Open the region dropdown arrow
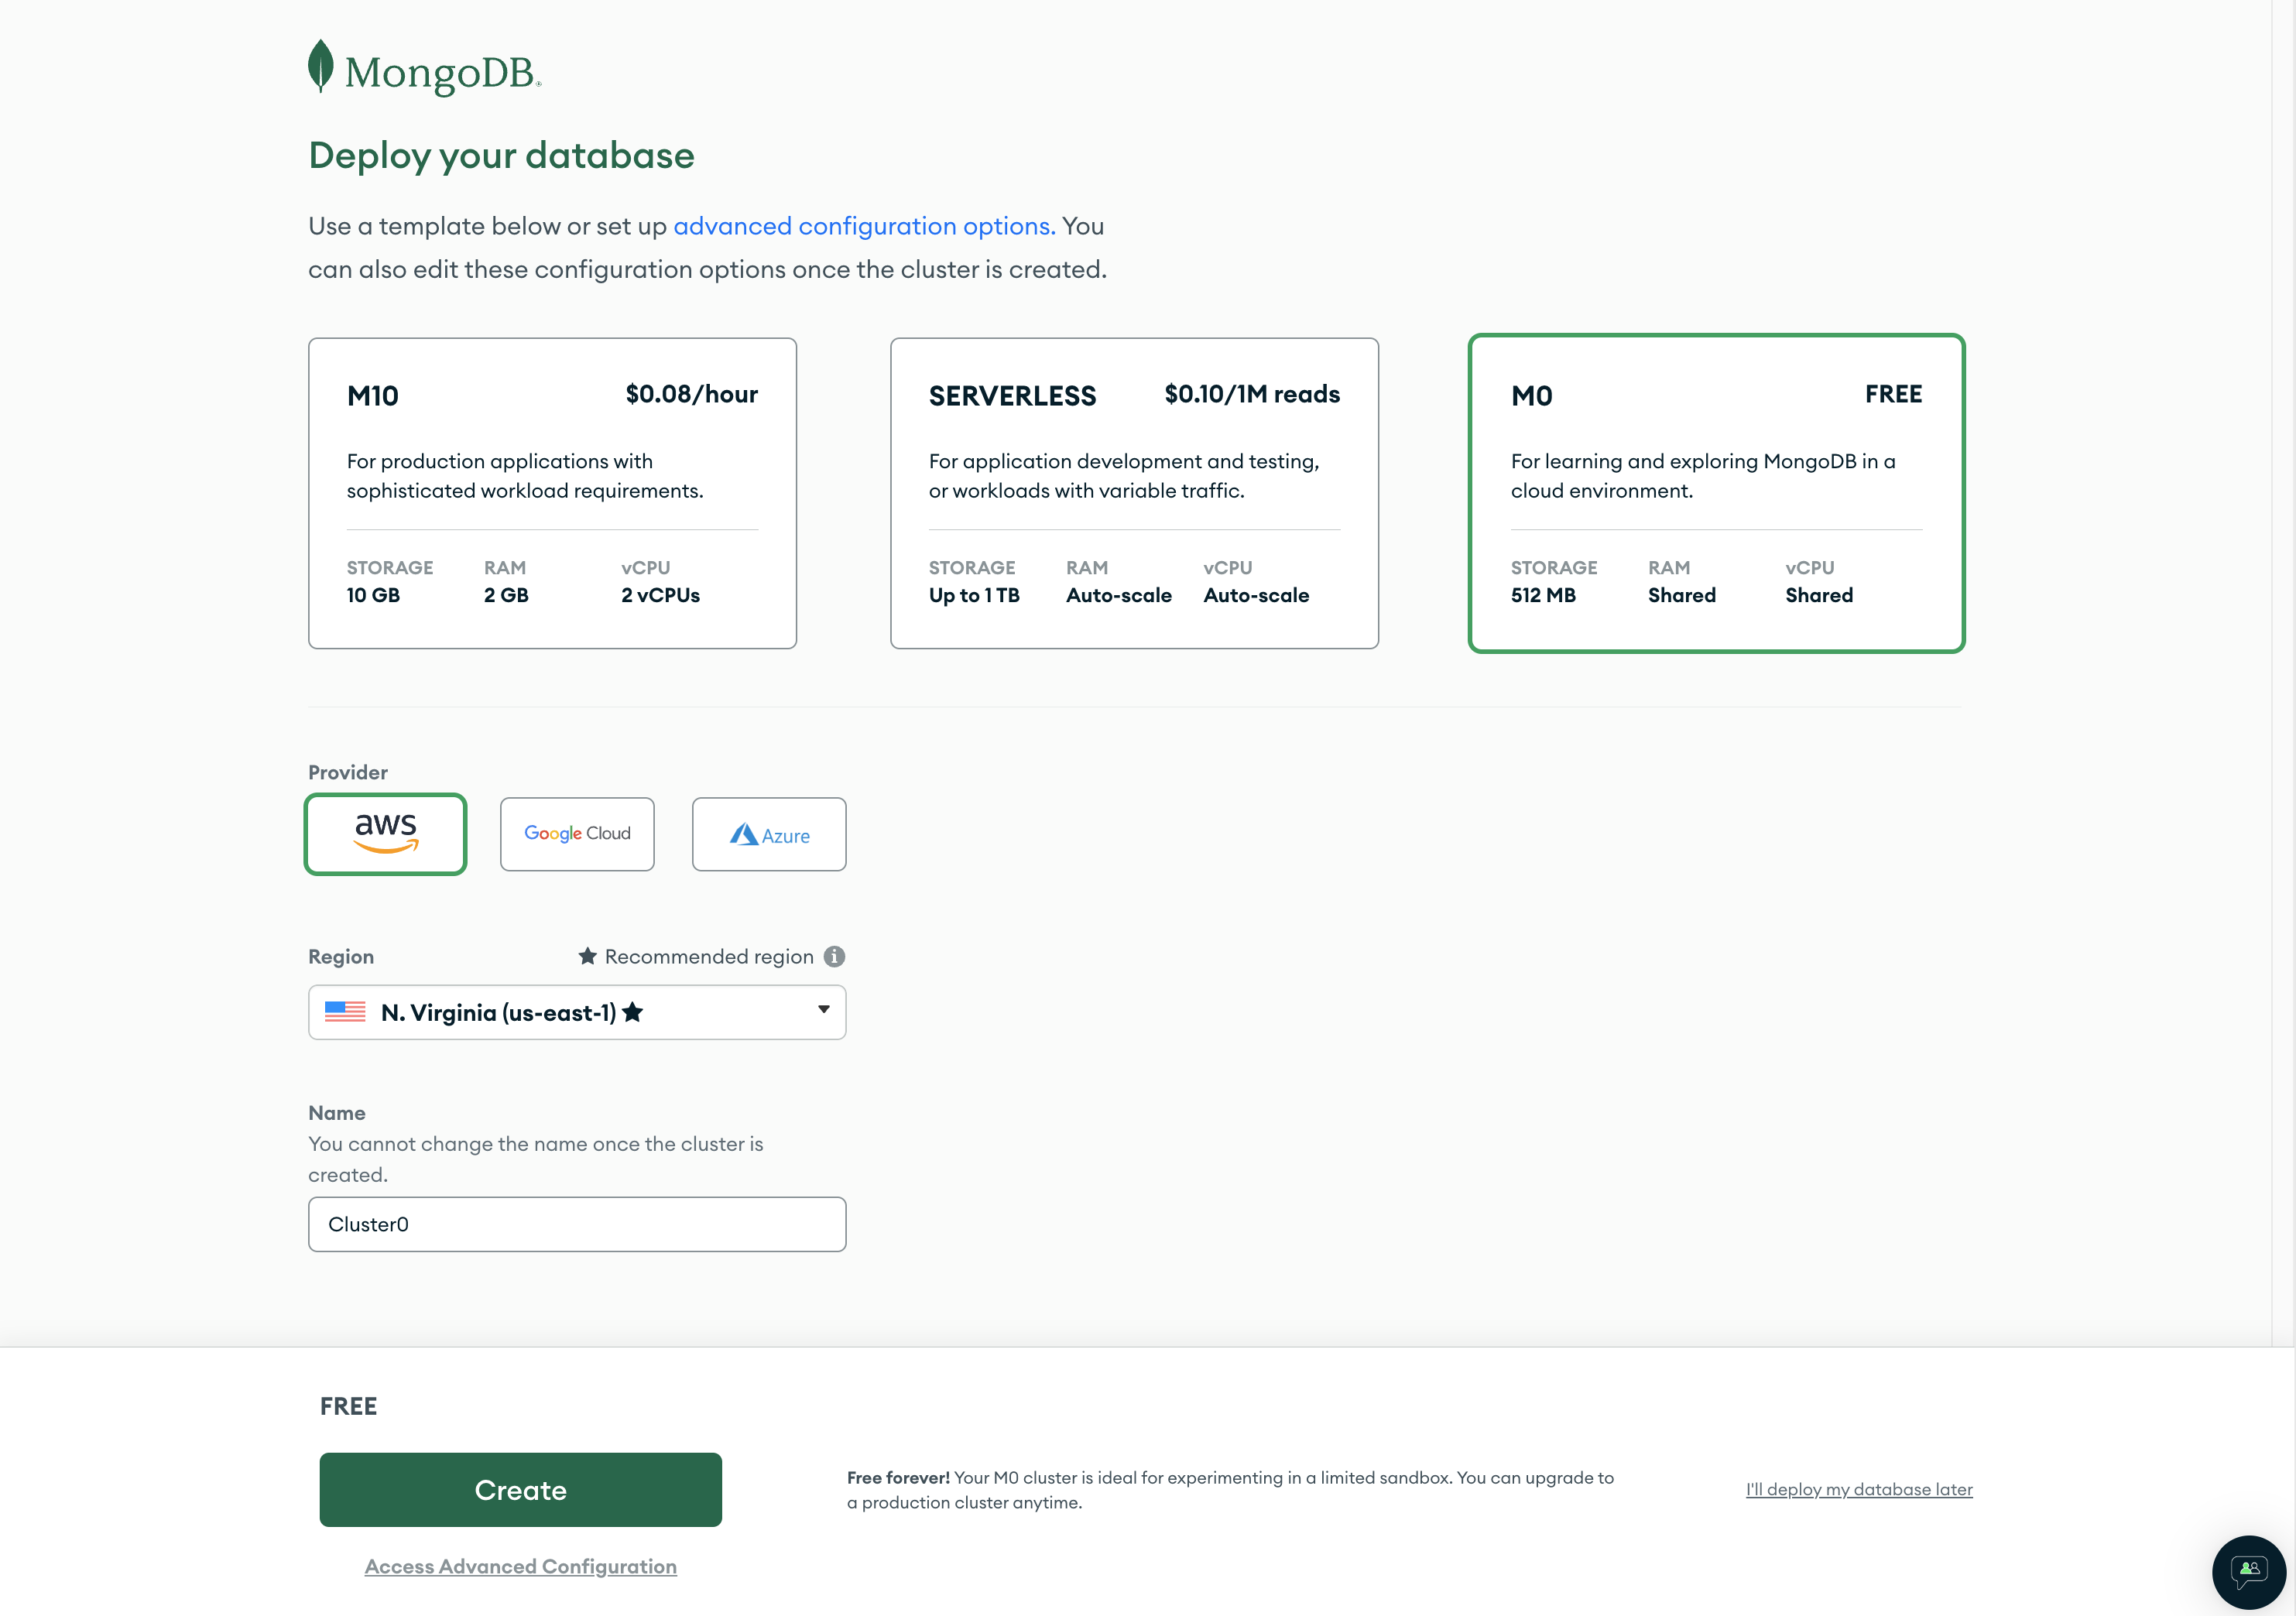Image resolution: width=2296 pixels, height=1616 pixels. point(824,1010)
